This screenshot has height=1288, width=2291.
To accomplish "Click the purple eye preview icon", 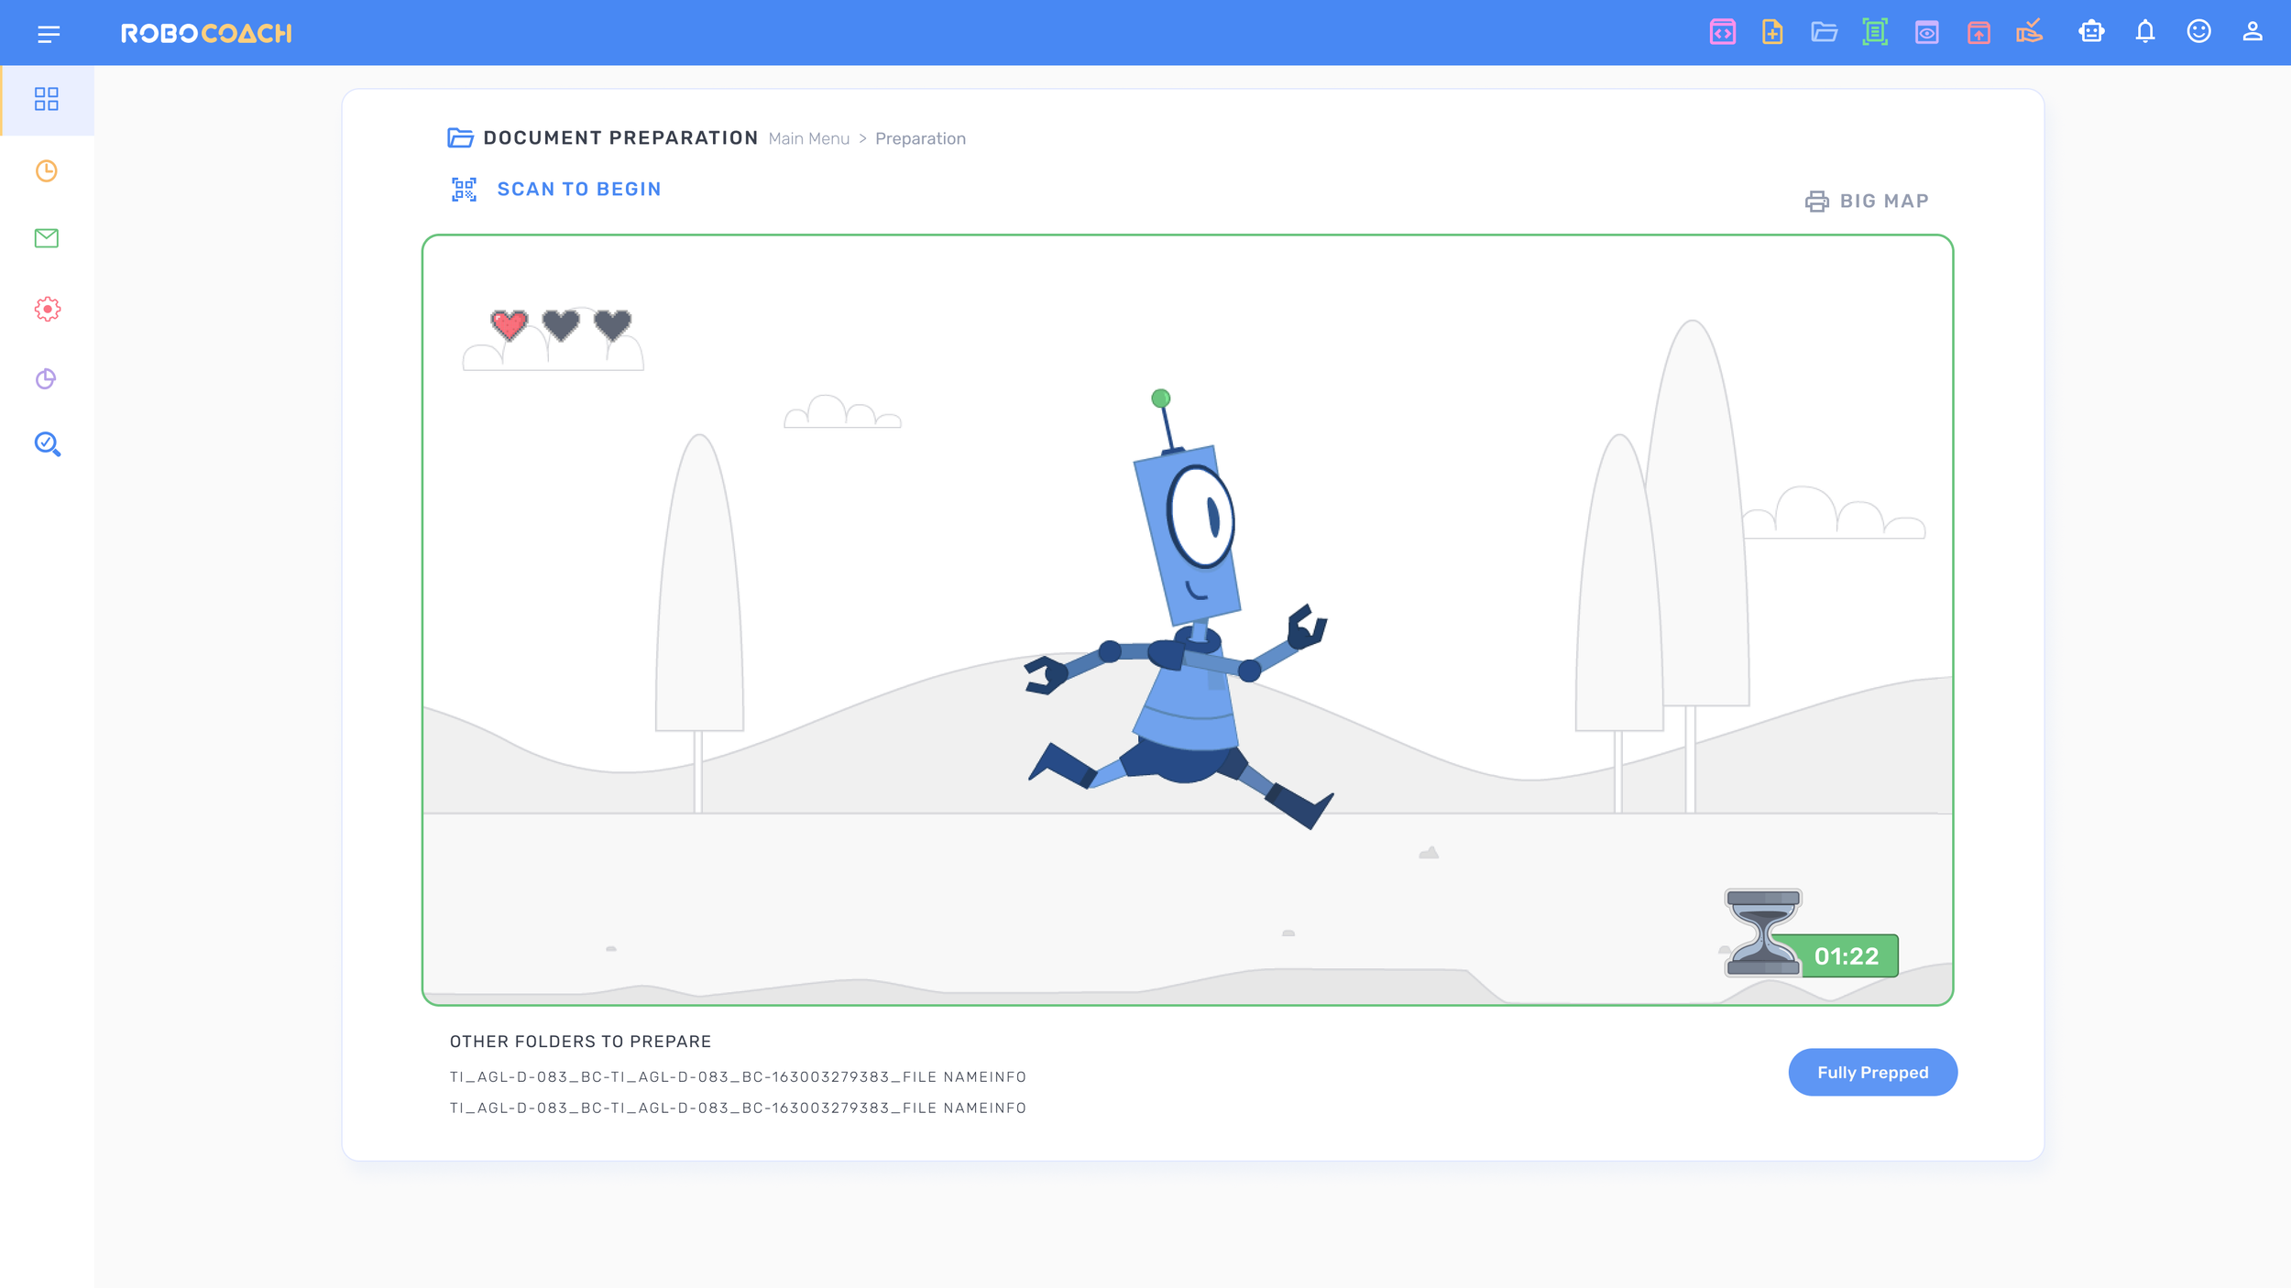I will point(1926,32).
